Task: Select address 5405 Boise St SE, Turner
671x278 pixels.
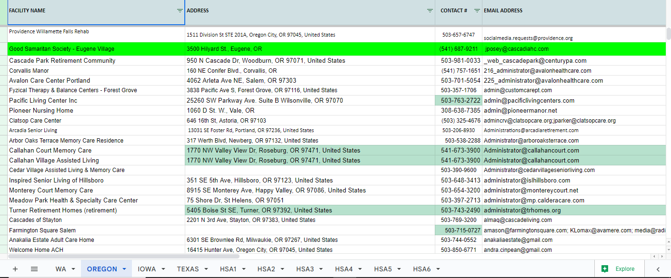Action: [310, 210]
